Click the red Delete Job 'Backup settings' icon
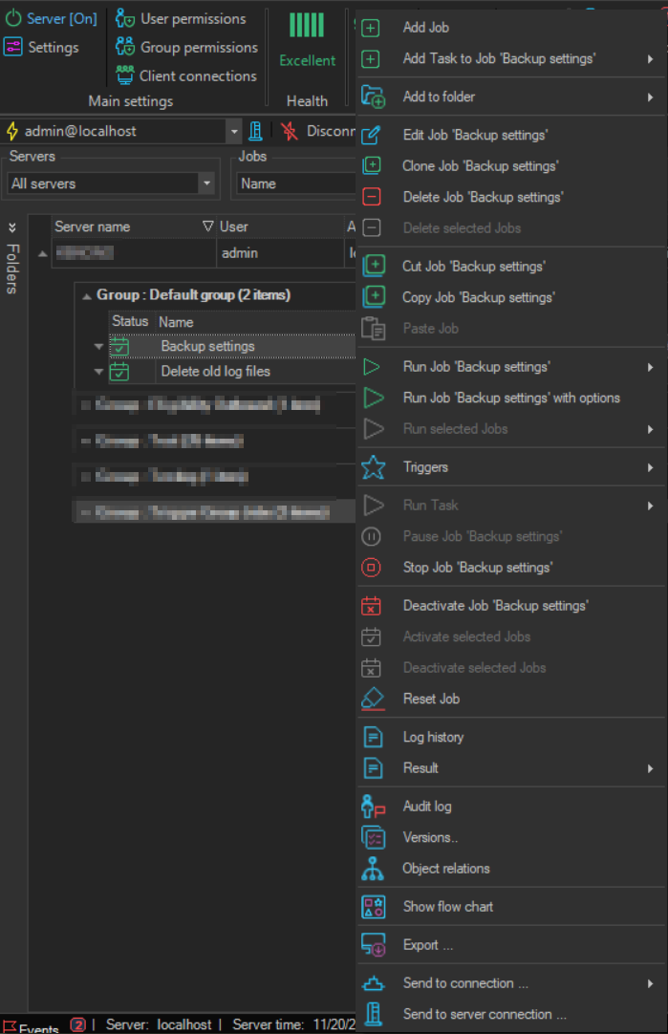 pyautogui.click(x=373, y=197)
